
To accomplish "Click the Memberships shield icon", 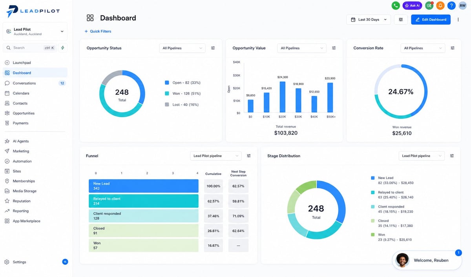I will coord(7,181).
